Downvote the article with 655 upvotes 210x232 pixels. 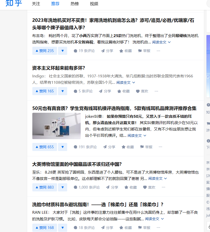click(62, 147)
